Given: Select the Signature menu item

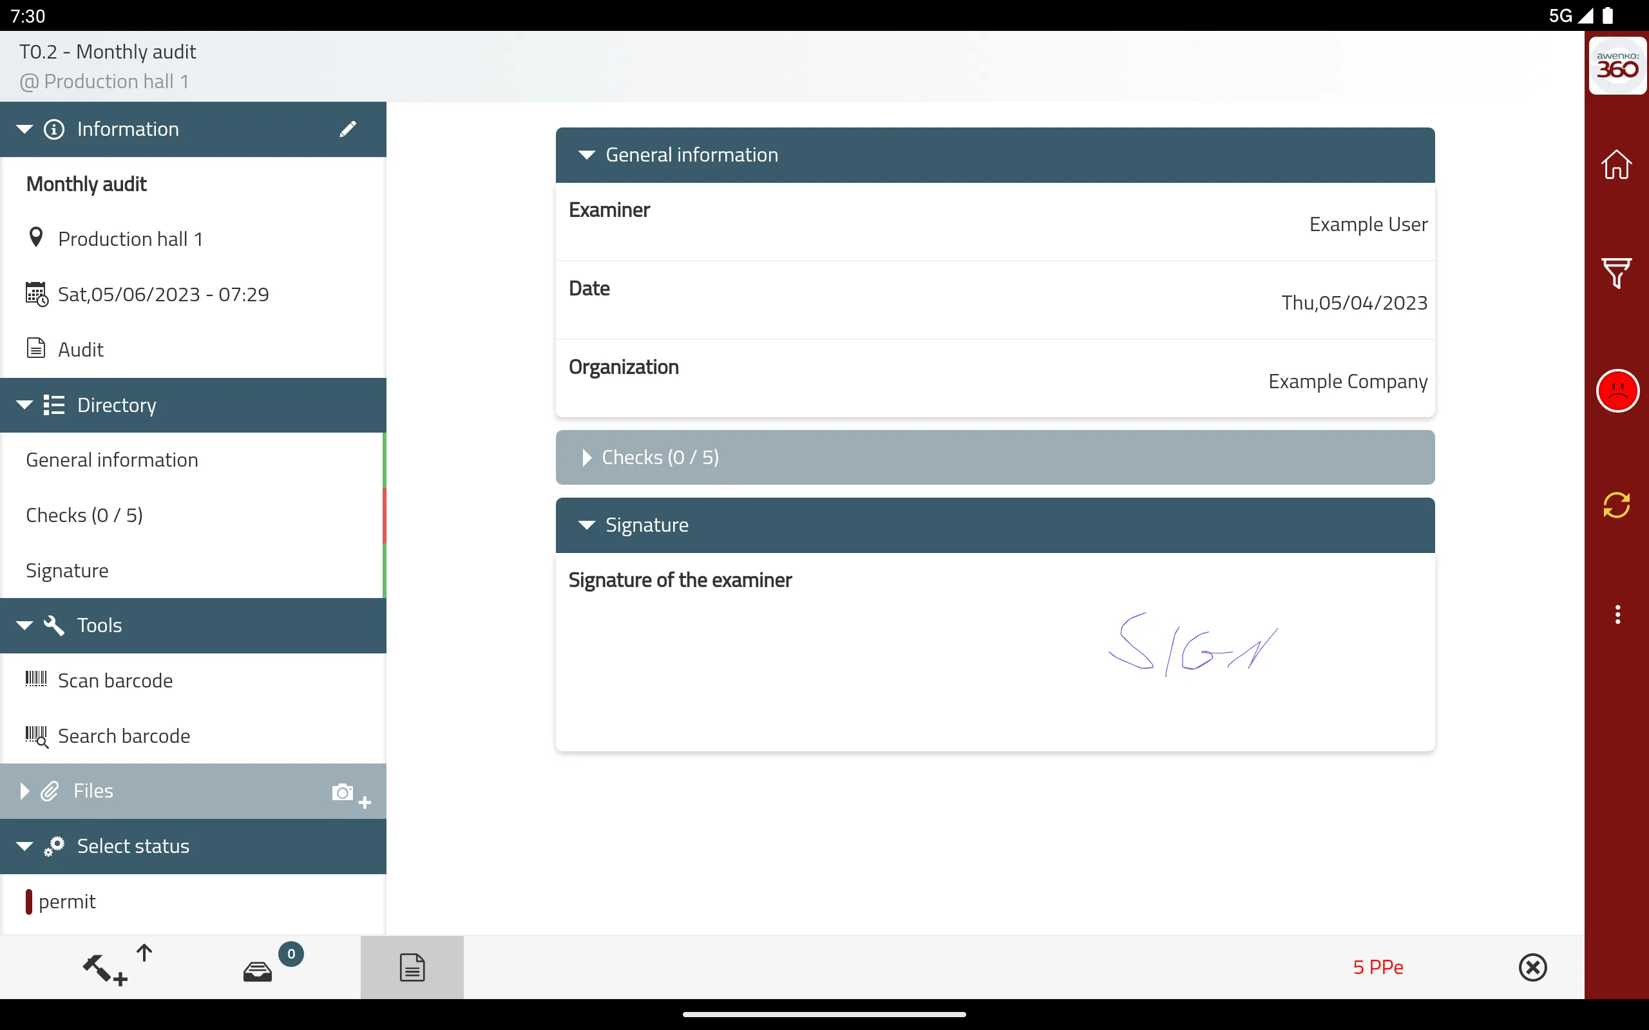Looking at the screenshot, I should click(66, 570).
